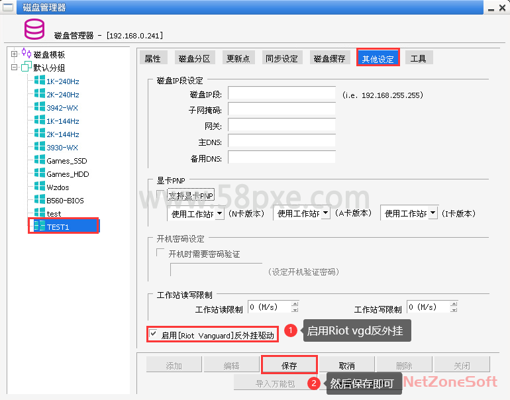Click the 2K-144Hz disk Windows icon
Viewport: 510px width, 400px height.
[40, 134]
